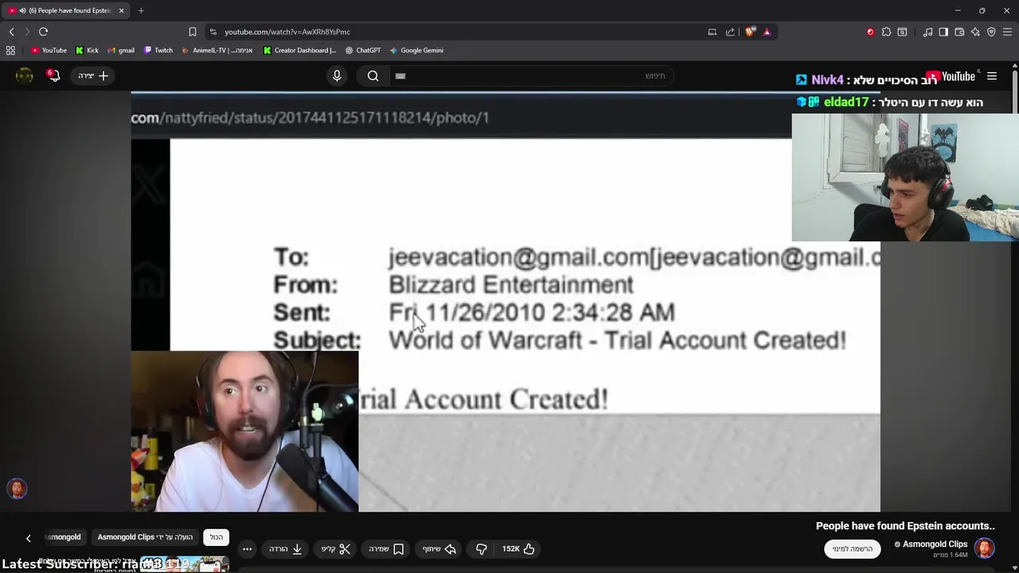This screenshot has height=573, width=1019.
Task: Open the Brave Rewards triangle icon
Action: coord(767,32)
